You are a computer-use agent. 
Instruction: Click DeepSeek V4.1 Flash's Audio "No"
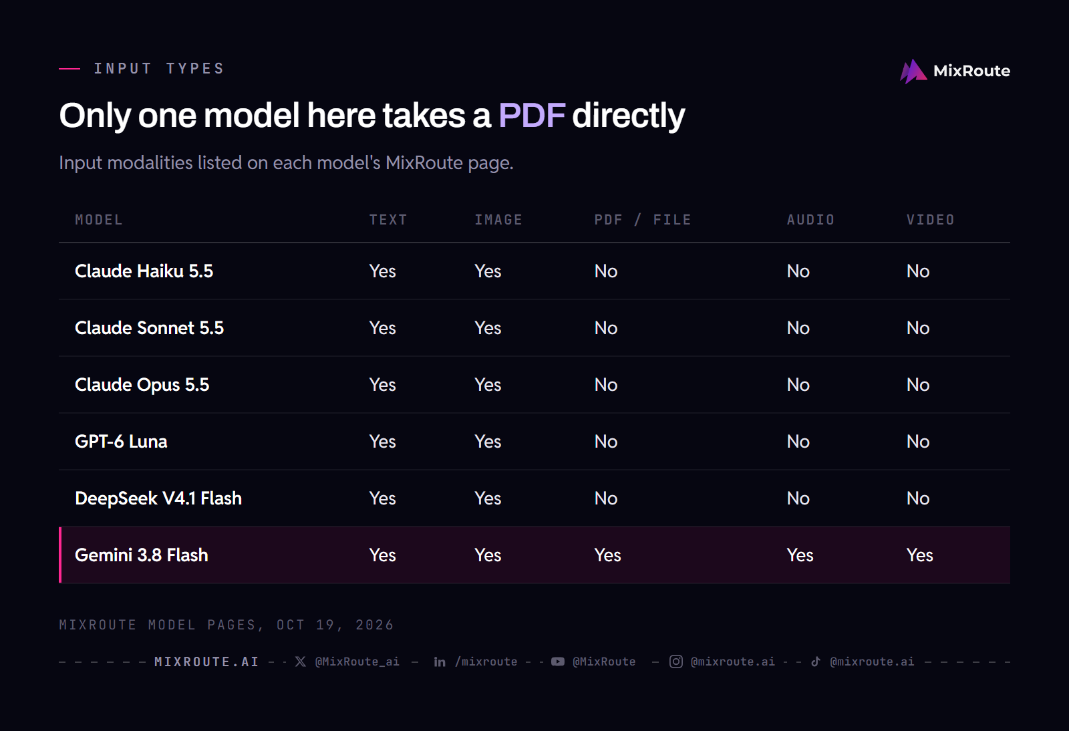(x=798, y=498)
